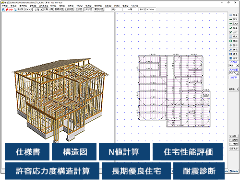Enable the second checkbox in lower right panel
This screenshot has width=240, height=182.
(230, 140)
